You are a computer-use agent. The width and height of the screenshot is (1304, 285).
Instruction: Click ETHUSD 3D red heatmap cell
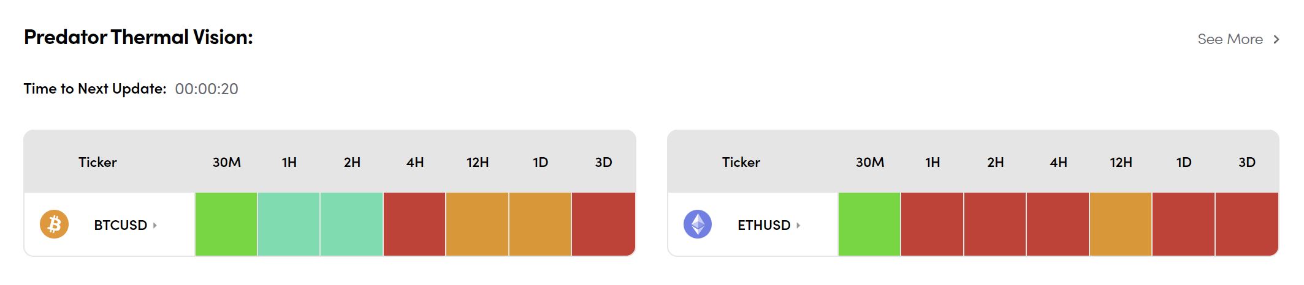[x=1246, y=224]
